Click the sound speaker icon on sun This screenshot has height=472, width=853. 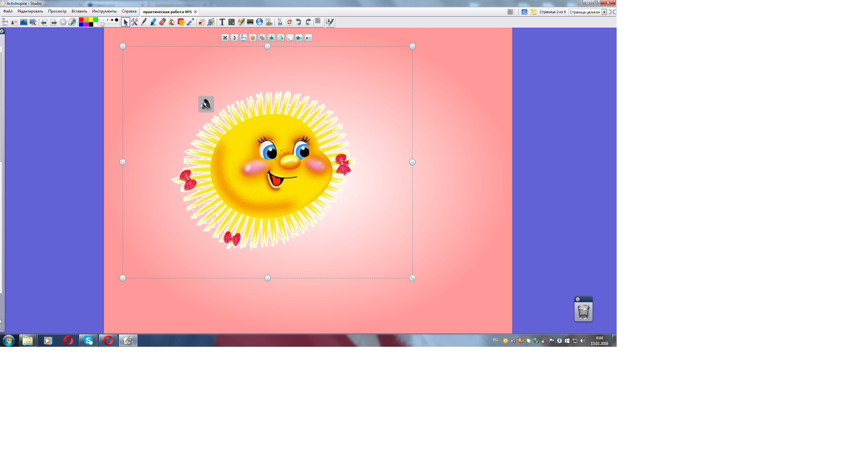[206, 104]
